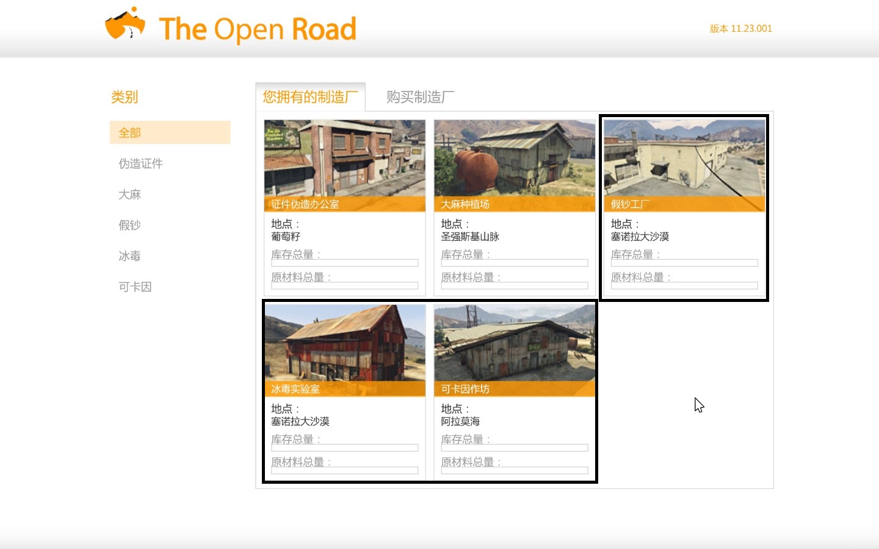Open 可卡因作坊 building thumbnail
879x549 pixels.
click(515, 343)
